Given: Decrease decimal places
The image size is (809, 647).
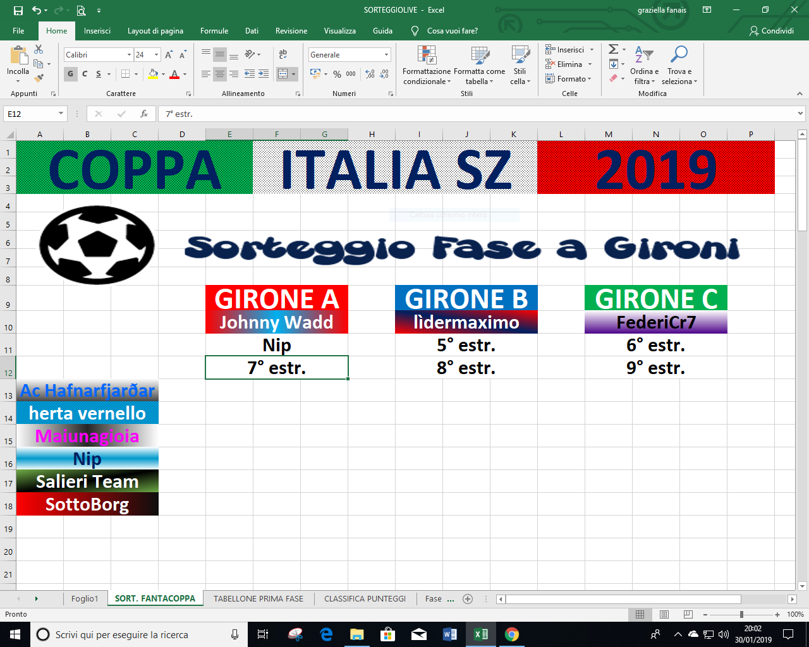Looking at the screenshot, I should pyautogui.click(x=384, y=74).
